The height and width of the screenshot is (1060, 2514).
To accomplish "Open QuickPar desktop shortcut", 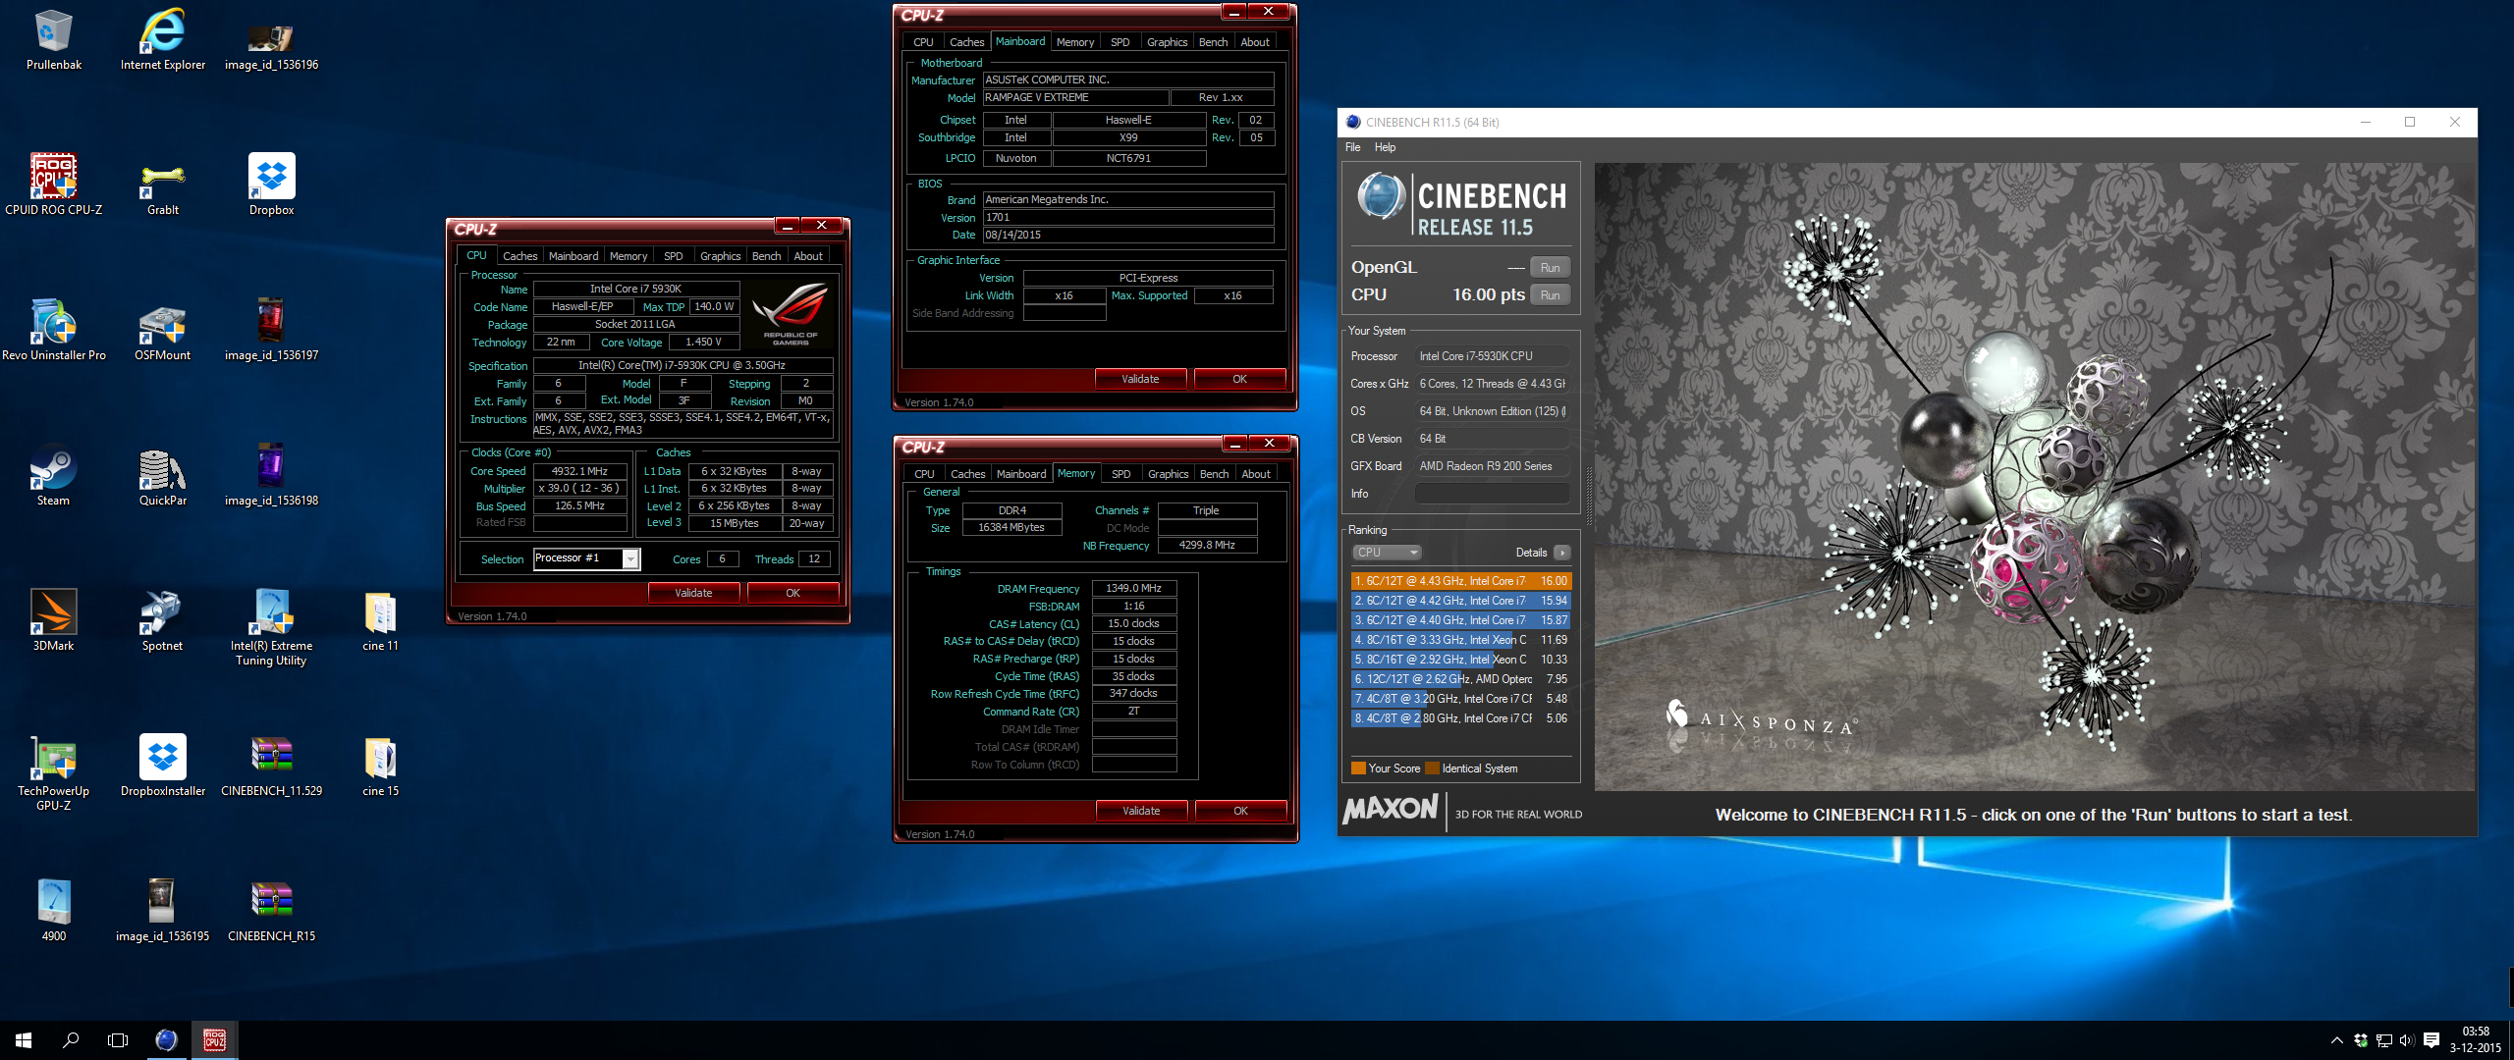I will (x=162, y=475).
